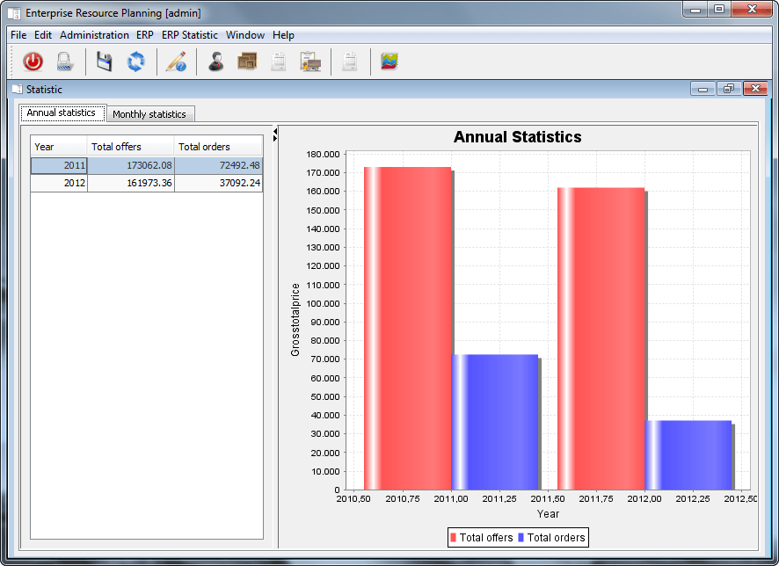The height and width of the screenshot is (566, 779).
Task: Click the lock toolbar icon
Action: point(64,62)
